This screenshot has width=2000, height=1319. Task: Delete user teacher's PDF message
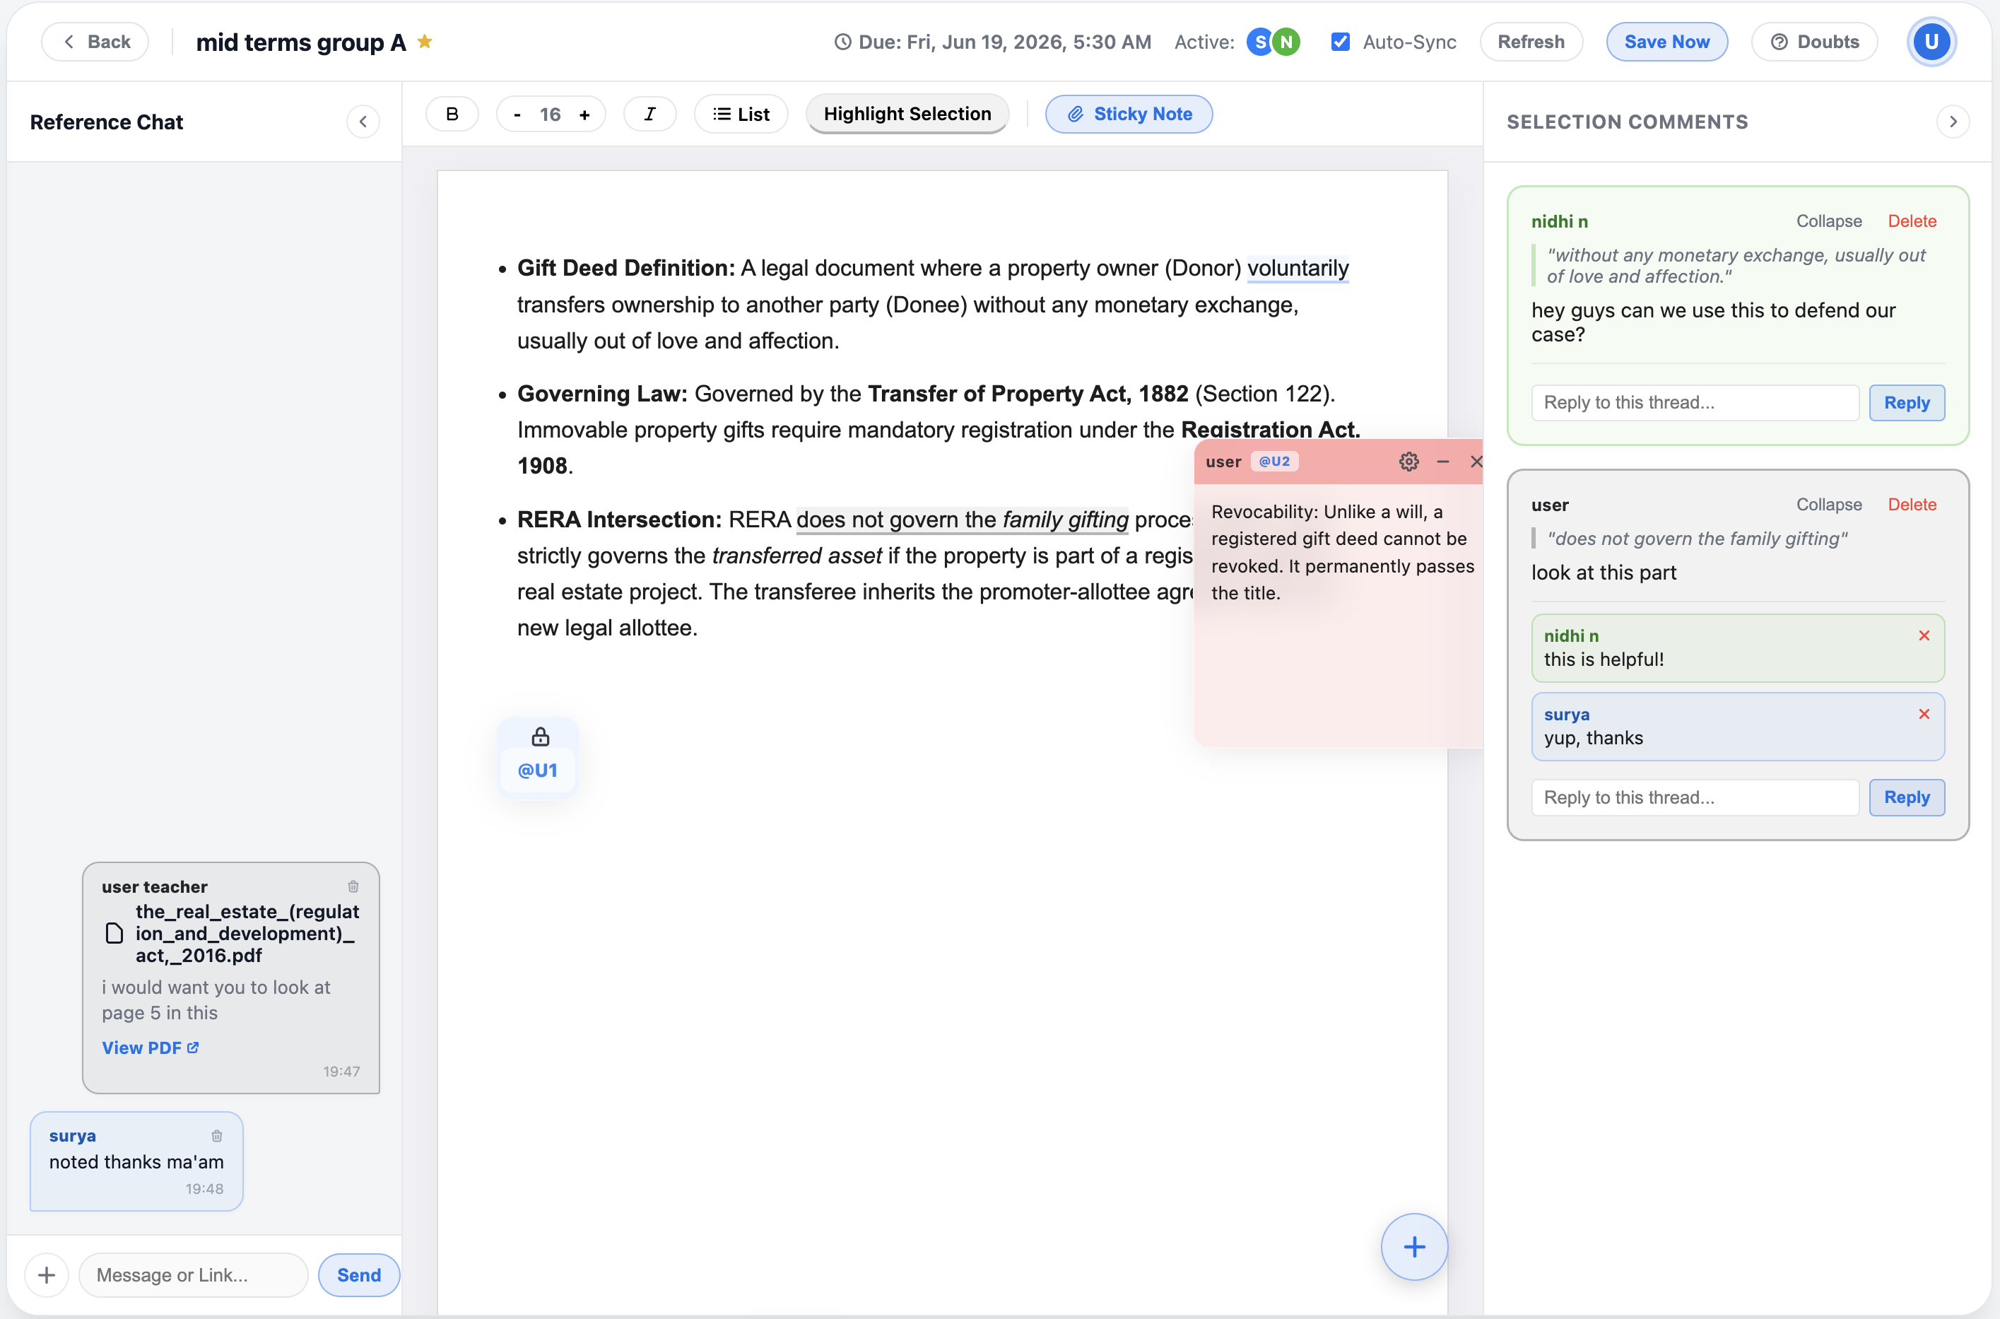pos(353,886)
